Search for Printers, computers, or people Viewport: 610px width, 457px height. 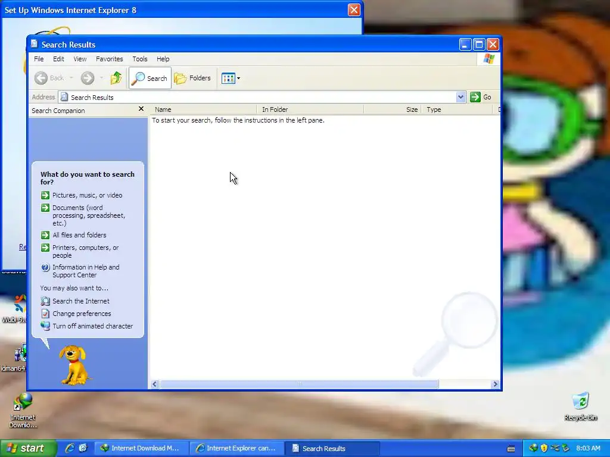pos(86,252)
